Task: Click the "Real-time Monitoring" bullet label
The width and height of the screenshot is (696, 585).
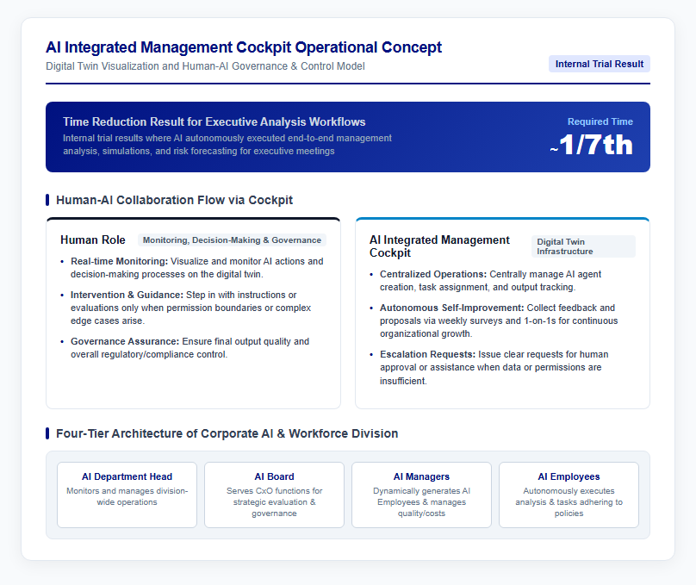Action: pos(119,261)
